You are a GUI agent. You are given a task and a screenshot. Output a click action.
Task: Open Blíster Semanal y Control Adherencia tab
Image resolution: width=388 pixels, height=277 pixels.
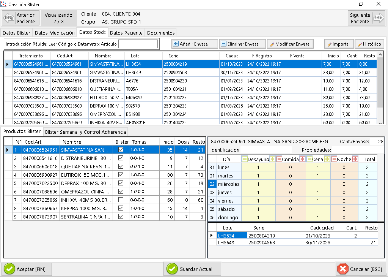(x=86, y=132)
